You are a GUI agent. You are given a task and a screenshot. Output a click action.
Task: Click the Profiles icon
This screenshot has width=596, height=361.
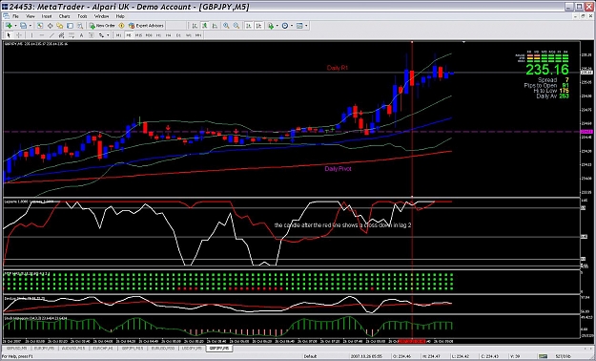[24, 26]
